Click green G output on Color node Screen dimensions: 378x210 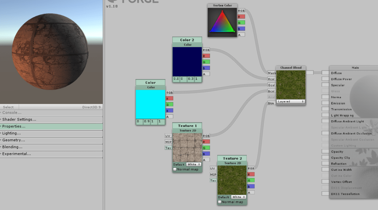click(170, 104)
